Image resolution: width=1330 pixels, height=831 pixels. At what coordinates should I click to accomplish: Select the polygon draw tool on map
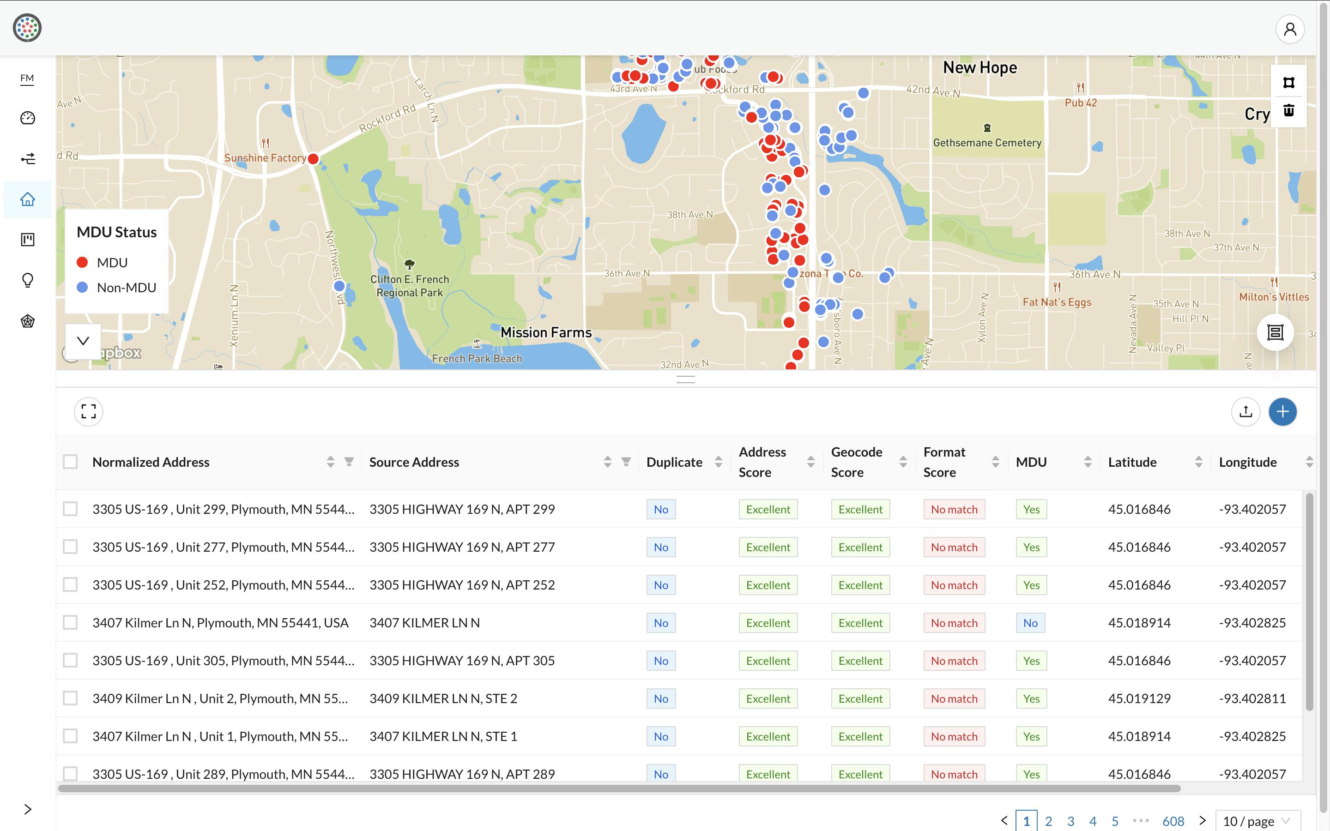coord(1288,83)
